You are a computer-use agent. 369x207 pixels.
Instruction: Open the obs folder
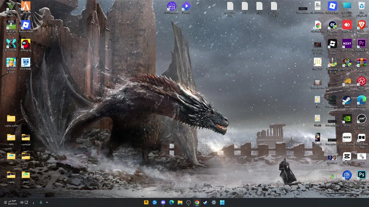tap(11, 158)
